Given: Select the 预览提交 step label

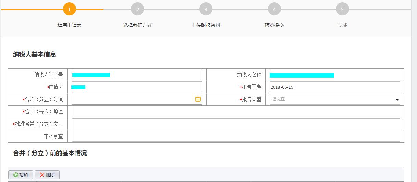Looking at the screenshot, I should (274, 25).
